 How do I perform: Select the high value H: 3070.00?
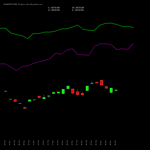(78, 8)
